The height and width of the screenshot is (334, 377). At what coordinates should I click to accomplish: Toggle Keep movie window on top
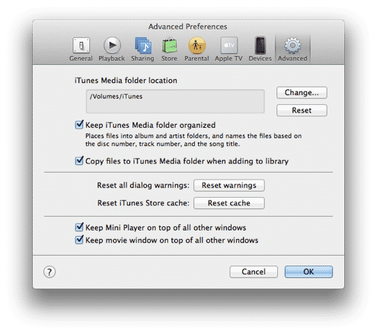[79, 240]
